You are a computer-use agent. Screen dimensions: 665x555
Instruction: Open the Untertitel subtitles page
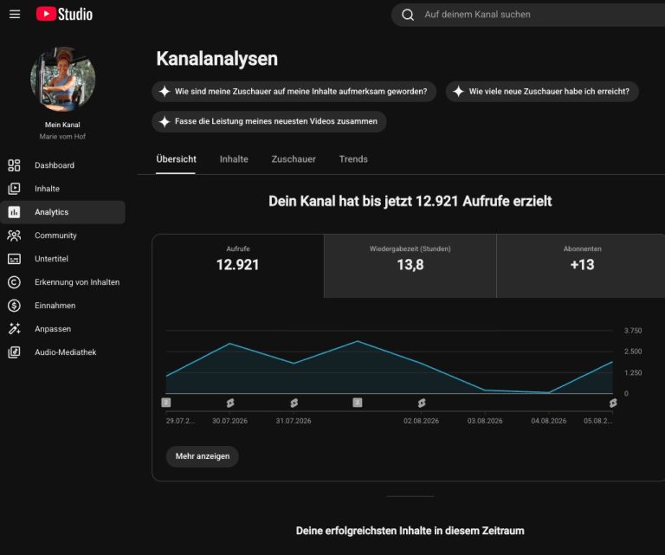point(62,259)
